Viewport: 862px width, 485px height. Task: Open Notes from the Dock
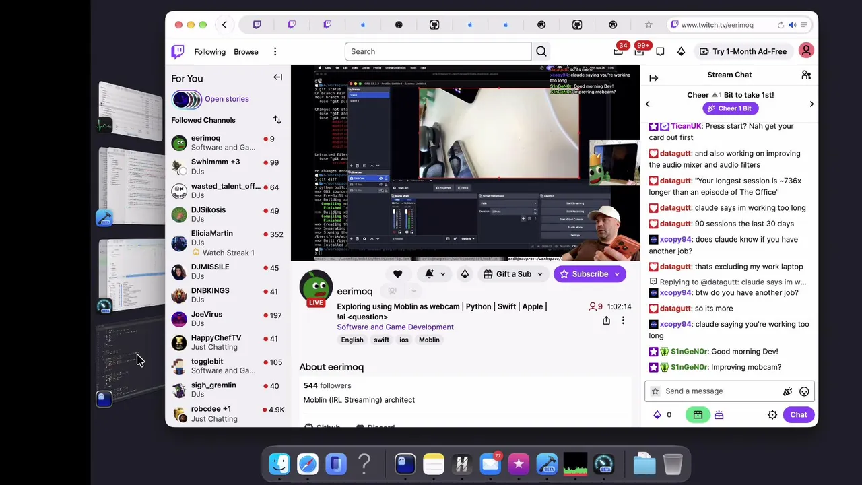(434, 464)
